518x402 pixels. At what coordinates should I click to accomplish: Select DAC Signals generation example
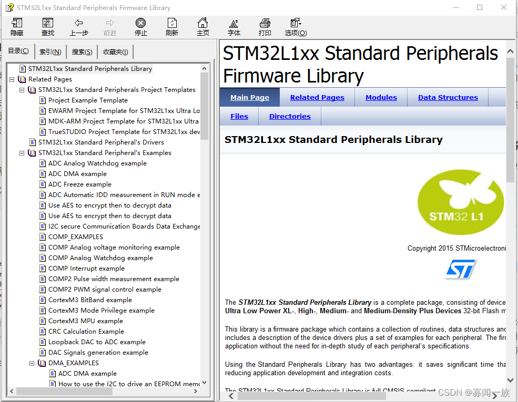[98, 353]
